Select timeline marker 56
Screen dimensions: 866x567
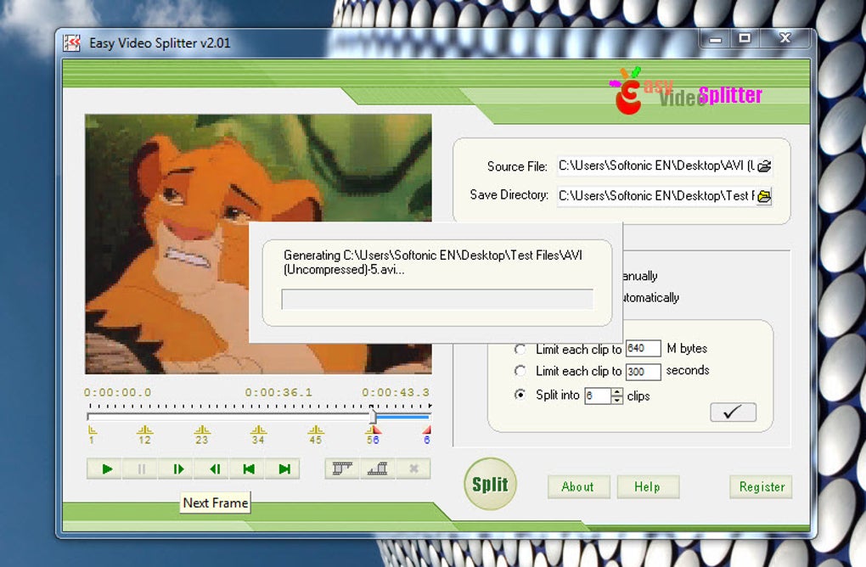[373, 435]
